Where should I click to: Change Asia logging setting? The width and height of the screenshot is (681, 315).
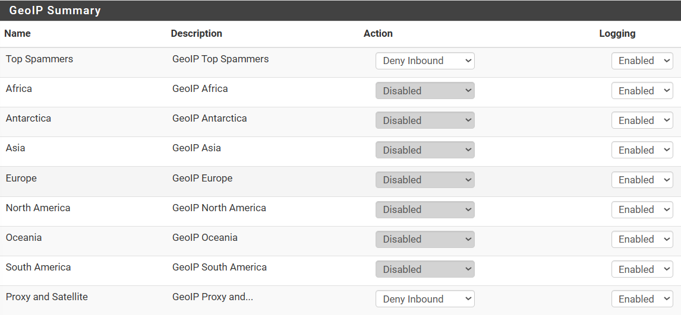642,150
